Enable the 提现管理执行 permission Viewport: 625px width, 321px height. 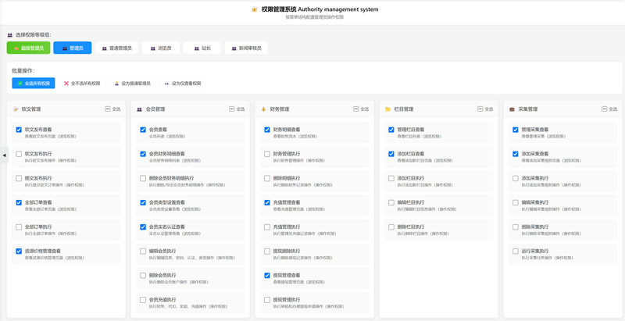point(267,300)
